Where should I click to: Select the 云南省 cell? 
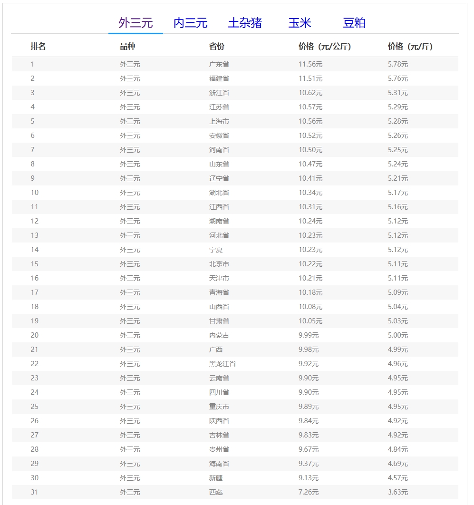[x=219, y=378]
